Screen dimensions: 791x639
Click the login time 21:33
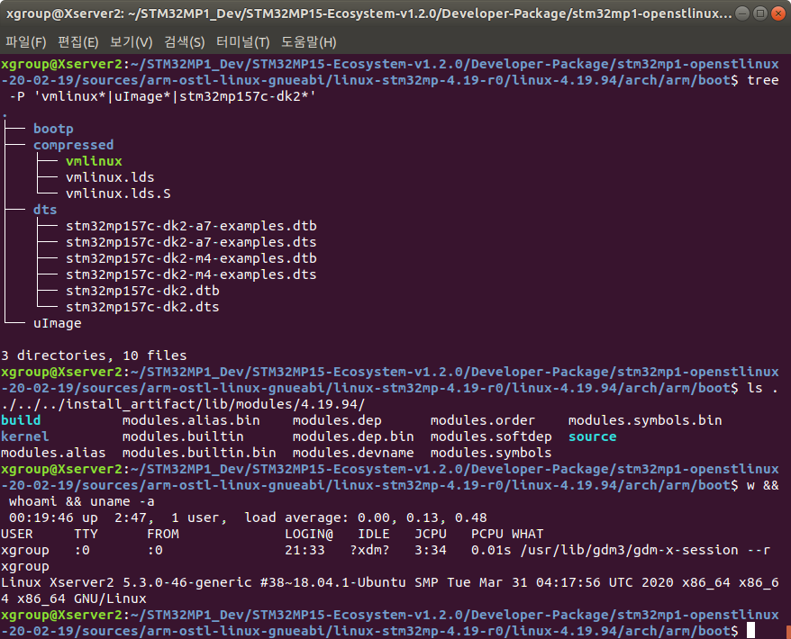305,550
